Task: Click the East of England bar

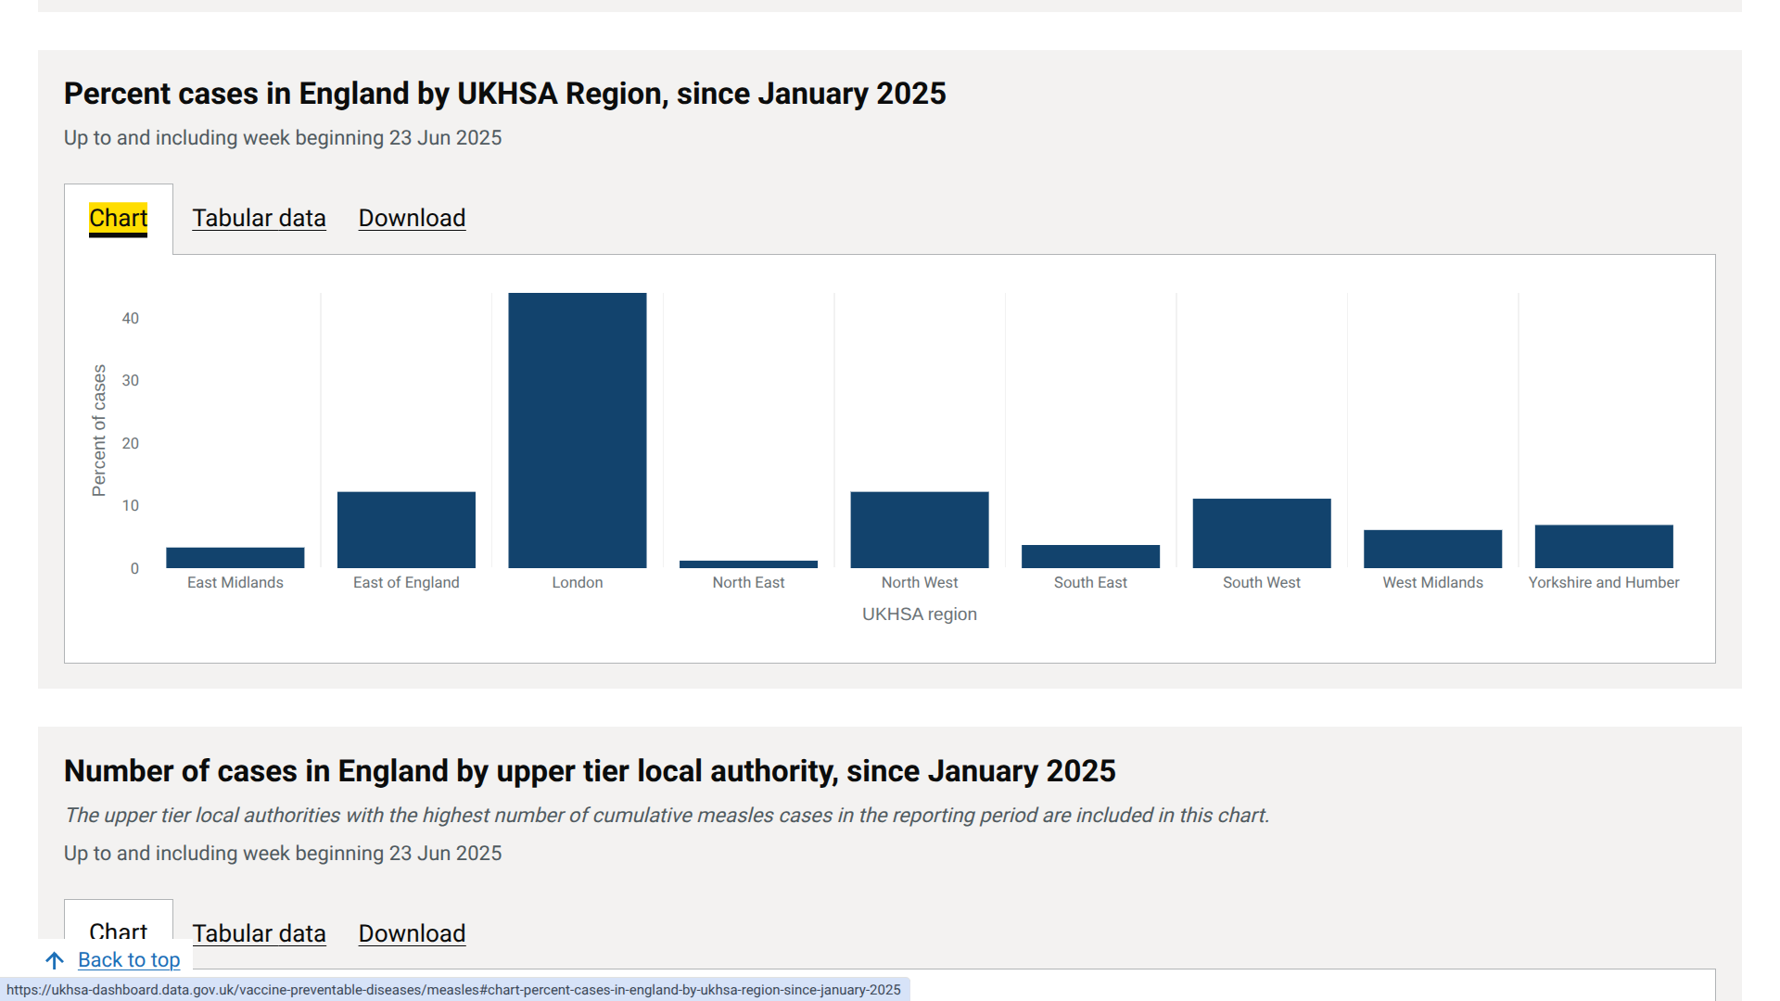Action: coord(406,530)
